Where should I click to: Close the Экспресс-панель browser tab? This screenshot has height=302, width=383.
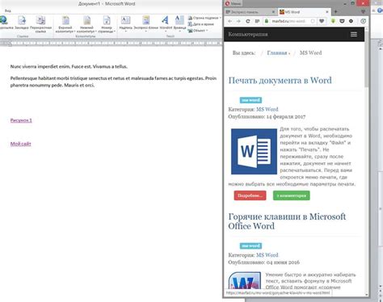273,12
